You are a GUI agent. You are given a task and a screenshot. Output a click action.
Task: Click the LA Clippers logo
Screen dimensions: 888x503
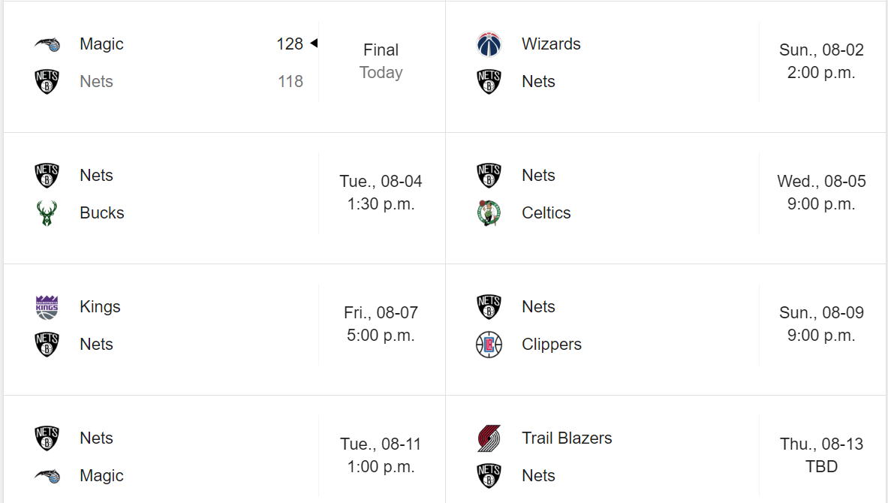point(489,345)
